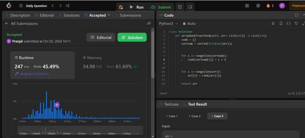Select Case 1
The image size is (305, 138).
(172, 116)
